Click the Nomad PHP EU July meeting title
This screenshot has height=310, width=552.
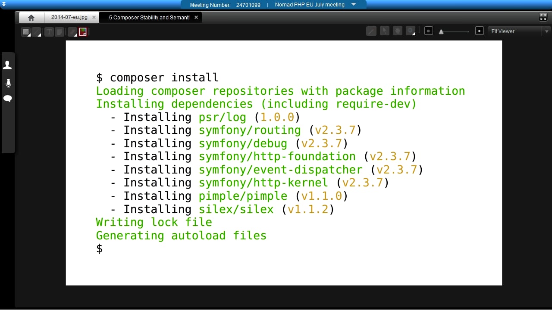coord(310,5)
